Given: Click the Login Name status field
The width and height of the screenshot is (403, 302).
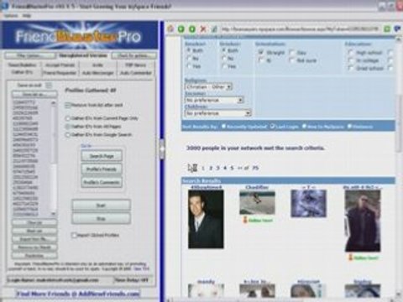Looking at the screenshot, I should coord(59,280).
